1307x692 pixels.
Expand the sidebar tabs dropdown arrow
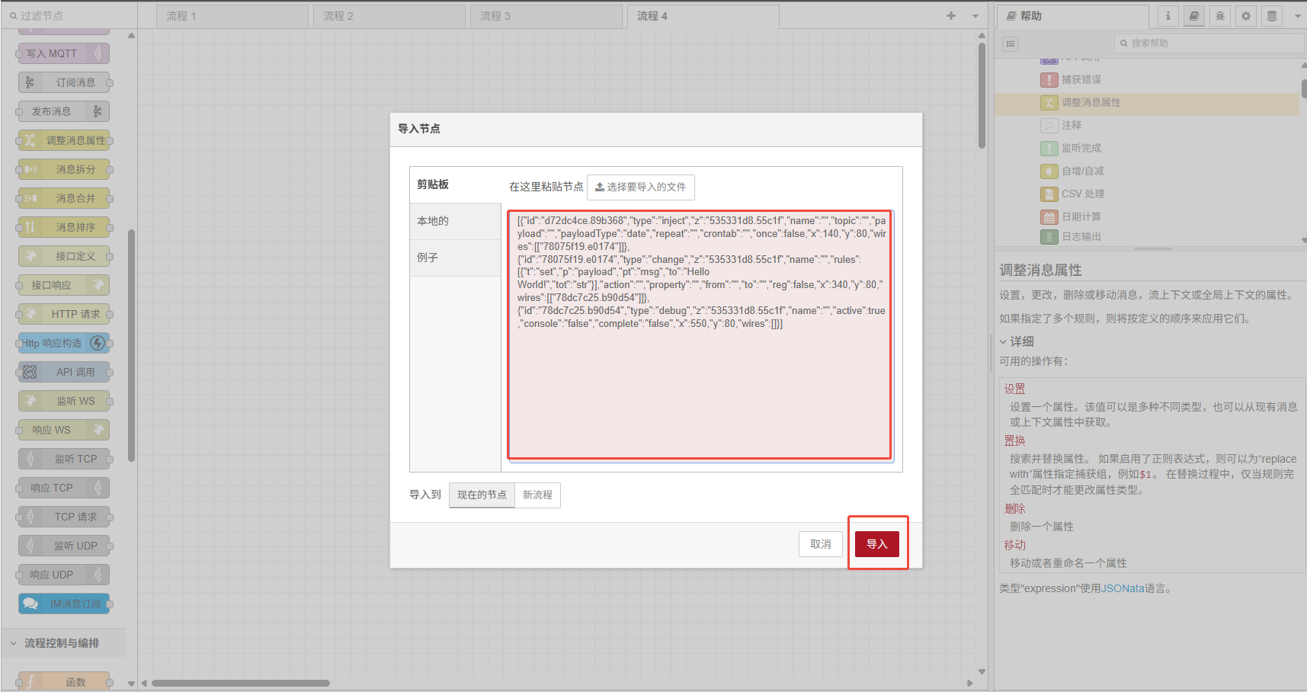click(x=1297, y=16)
